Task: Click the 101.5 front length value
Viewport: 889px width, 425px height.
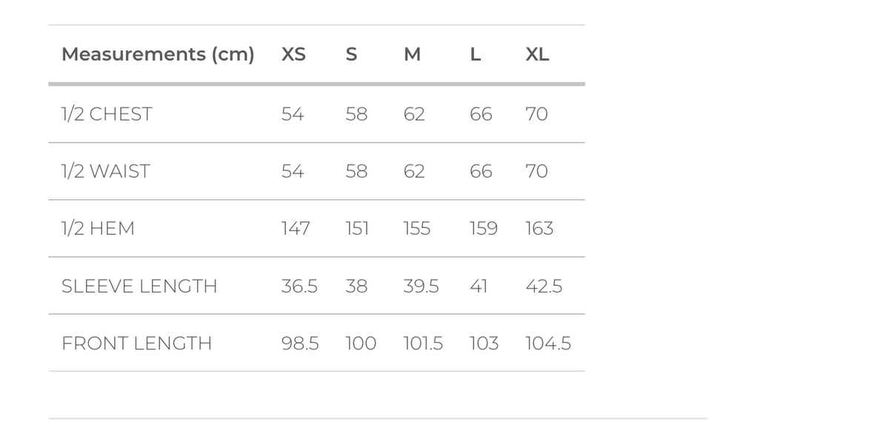Action: [423, 344]
